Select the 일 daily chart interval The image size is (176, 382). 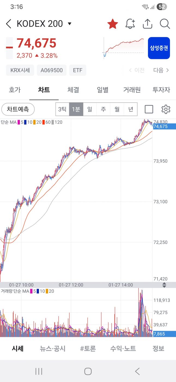click(90, 109)
